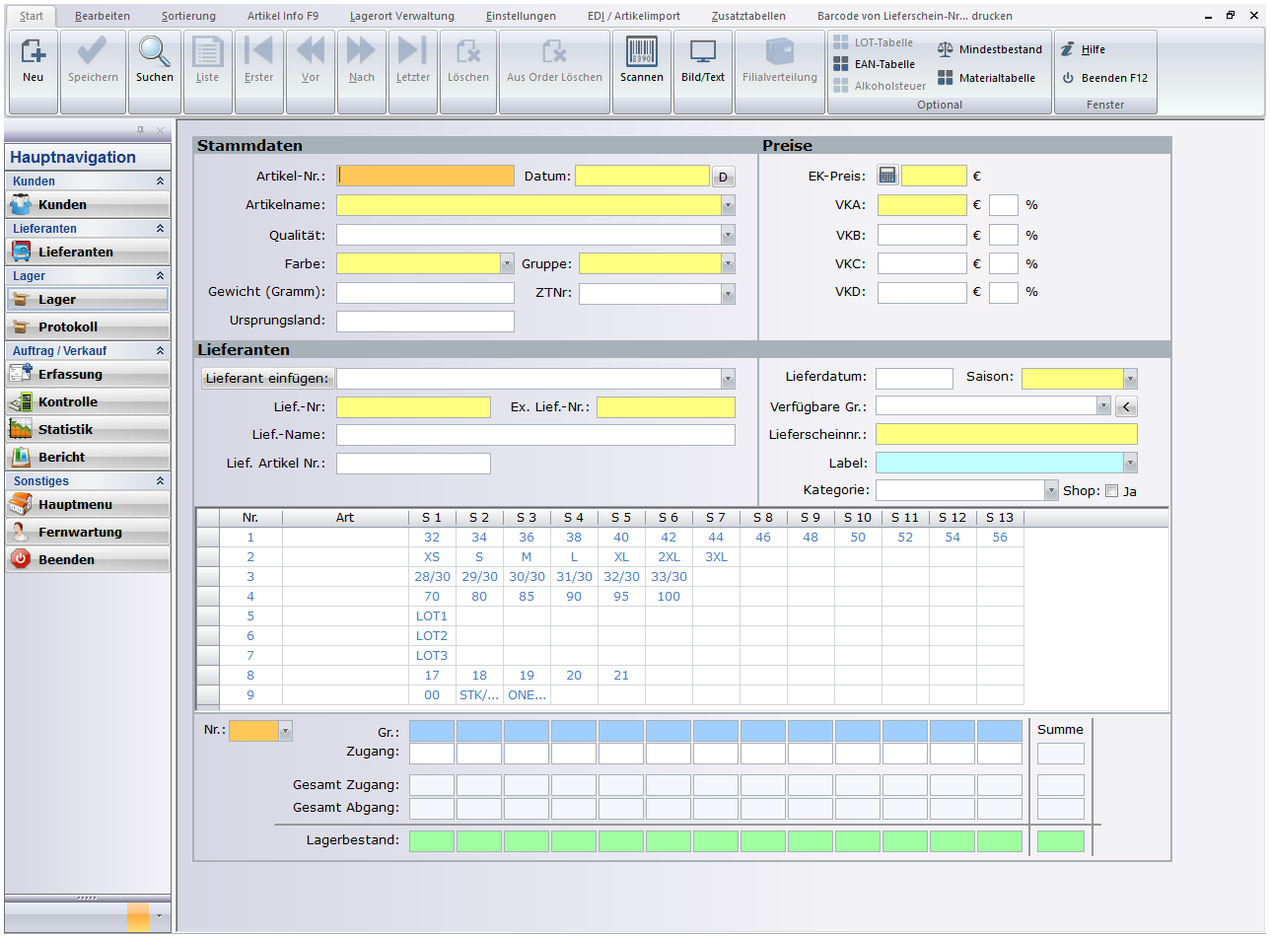
Task: Open the Materialtabelle option
Action: click(x=945, y=78)
